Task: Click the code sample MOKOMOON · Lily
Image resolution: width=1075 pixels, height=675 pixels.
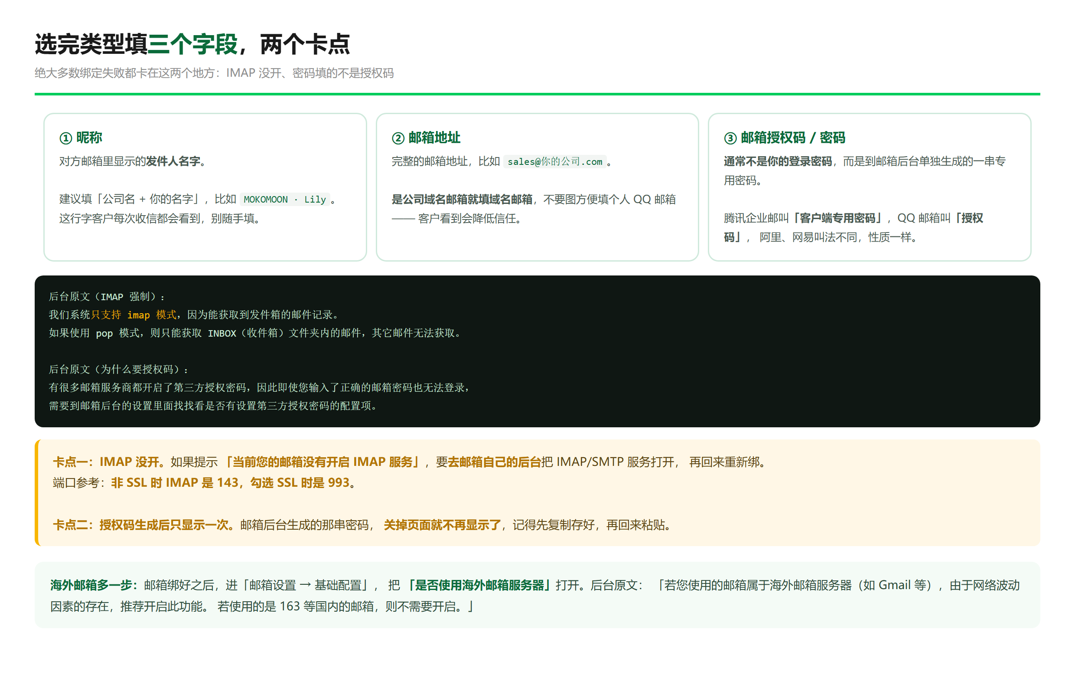Action: 285,199
